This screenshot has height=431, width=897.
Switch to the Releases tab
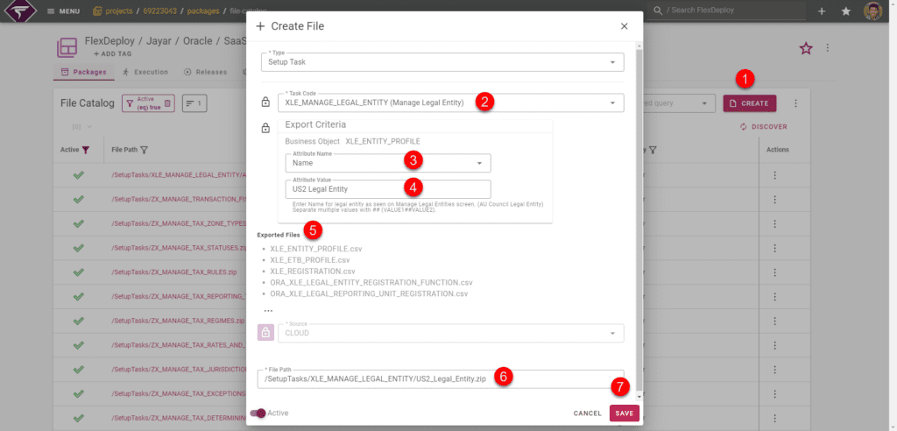205,72
